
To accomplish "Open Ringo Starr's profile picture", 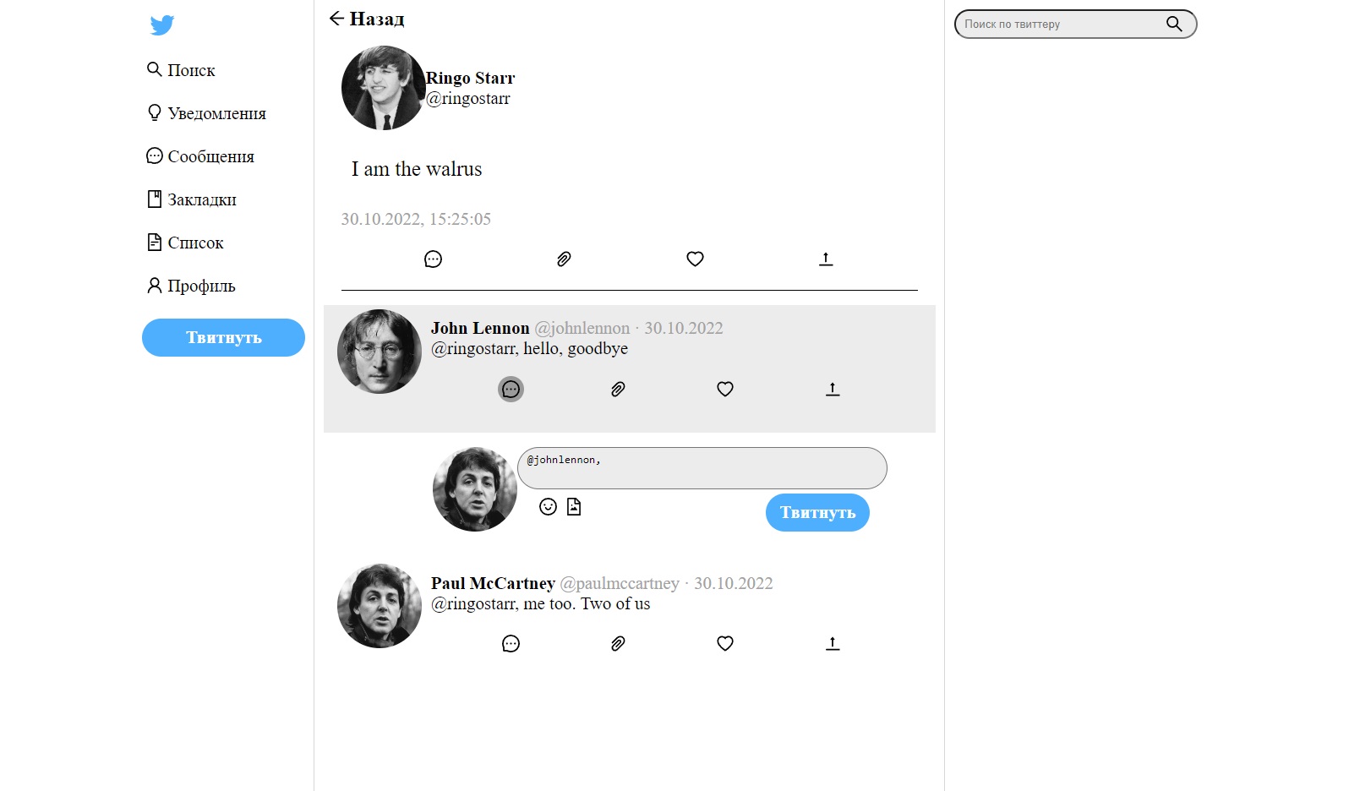I will pyautogui.click(x=382, y=88).
